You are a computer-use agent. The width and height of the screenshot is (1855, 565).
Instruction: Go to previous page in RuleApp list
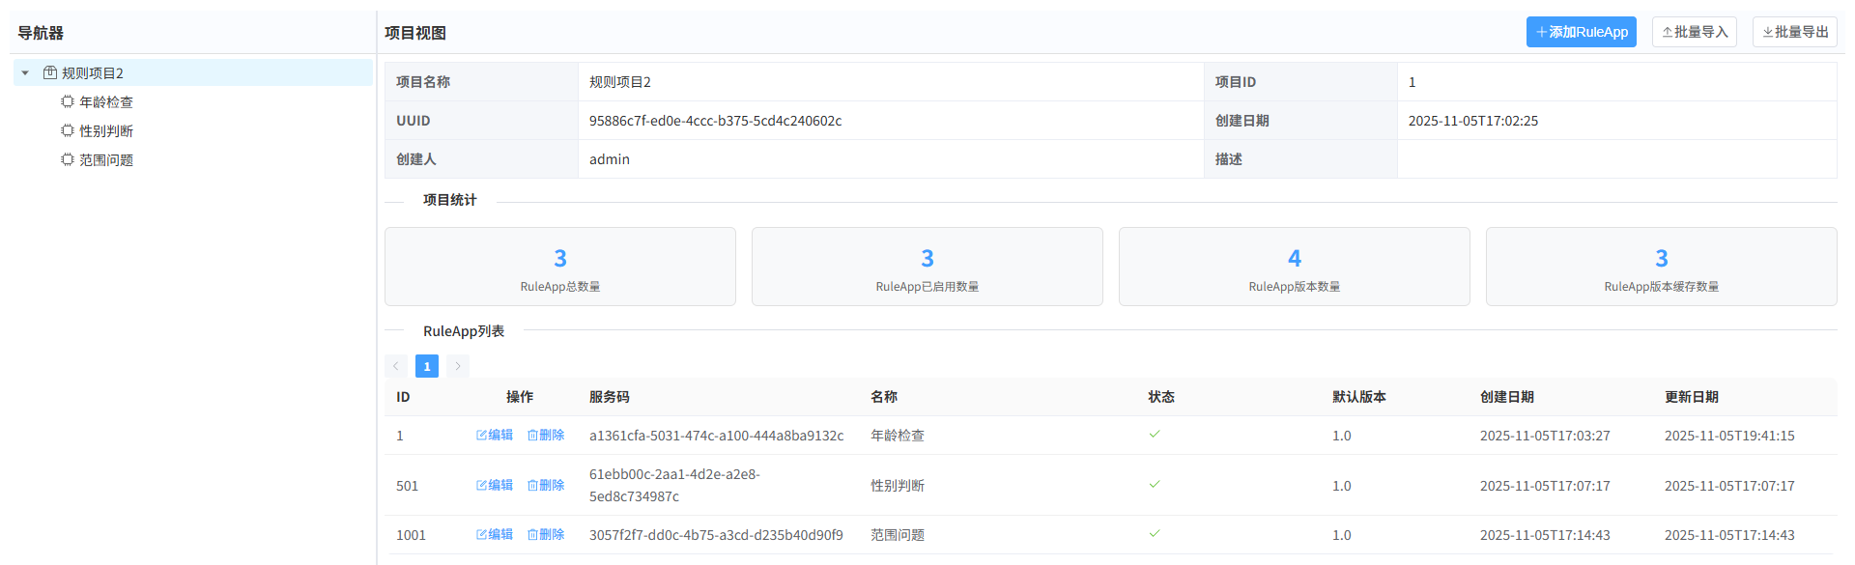pyautogui.click(x=396, y=366)
